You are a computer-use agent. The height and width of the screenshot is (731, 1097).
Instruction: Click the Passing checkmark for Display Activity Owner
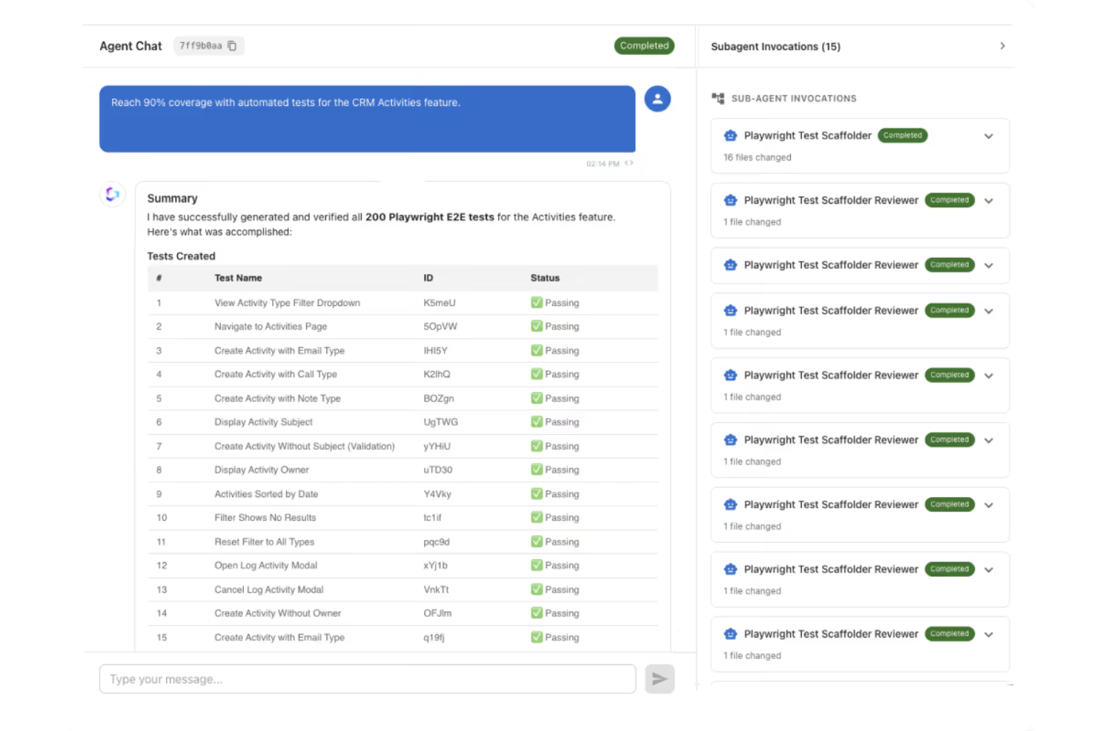tap(536, 470)
